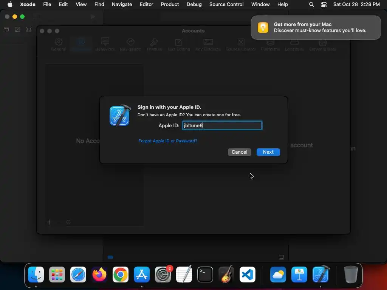The width and height of the screenshot is (387, 290).
Task: Select the Platforms preferences tab
Action: (x=270, y=45)
